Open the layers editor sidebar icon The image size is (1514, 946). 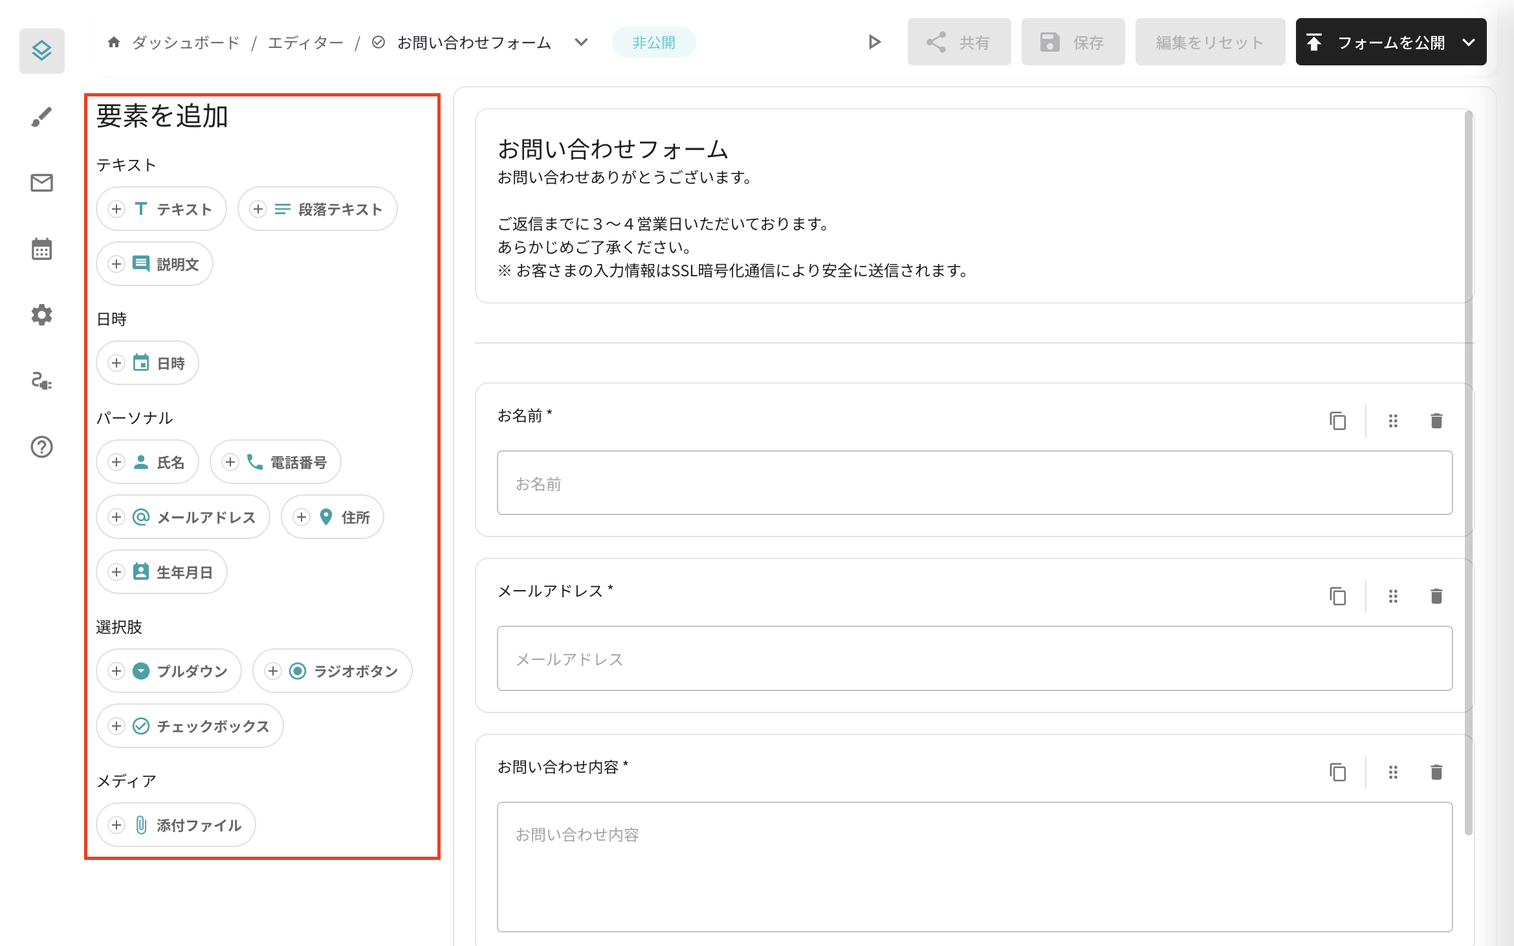(42, 50)
